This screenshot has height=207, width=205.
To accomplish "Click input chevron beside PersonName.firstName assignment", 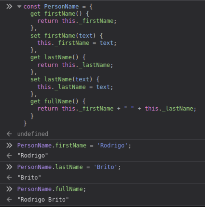I will (x=9, y=145).
